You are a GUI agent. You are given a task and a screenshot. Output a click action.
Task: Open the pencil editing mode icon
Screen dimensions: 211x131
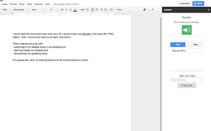click(x=145, y=10)
